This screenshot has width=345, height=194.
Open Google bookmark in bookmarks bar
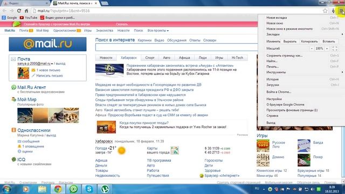9,18
